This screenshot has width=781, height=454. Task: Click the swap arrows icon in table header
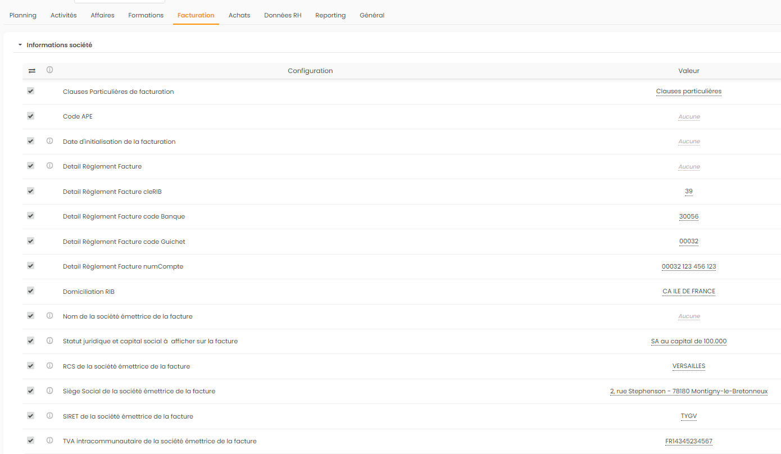coord(31,71)
